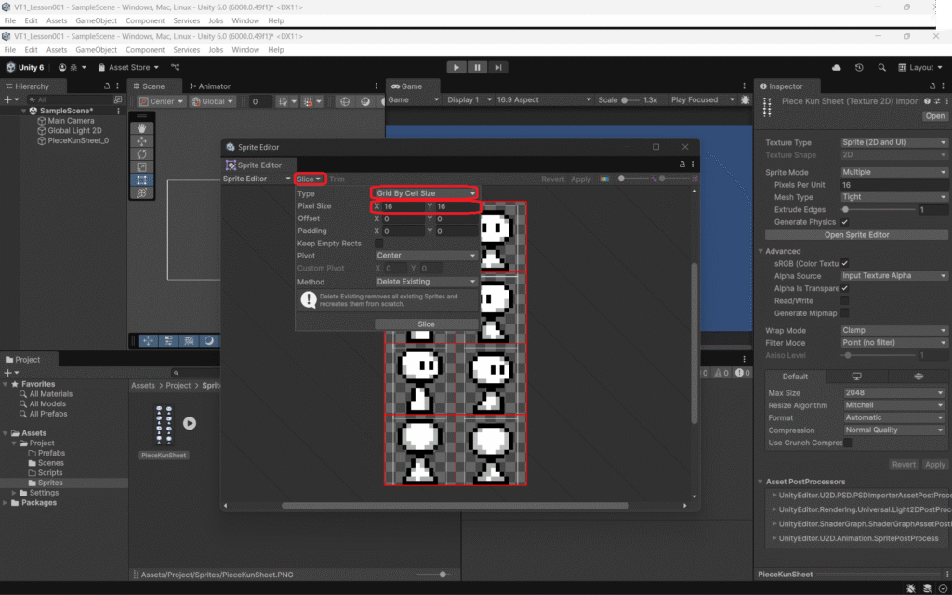The width and height of the screenshot is (952, 595).
Task: Collapse the SampleScene tree in Hierarchy
Action: click(24, 112)
